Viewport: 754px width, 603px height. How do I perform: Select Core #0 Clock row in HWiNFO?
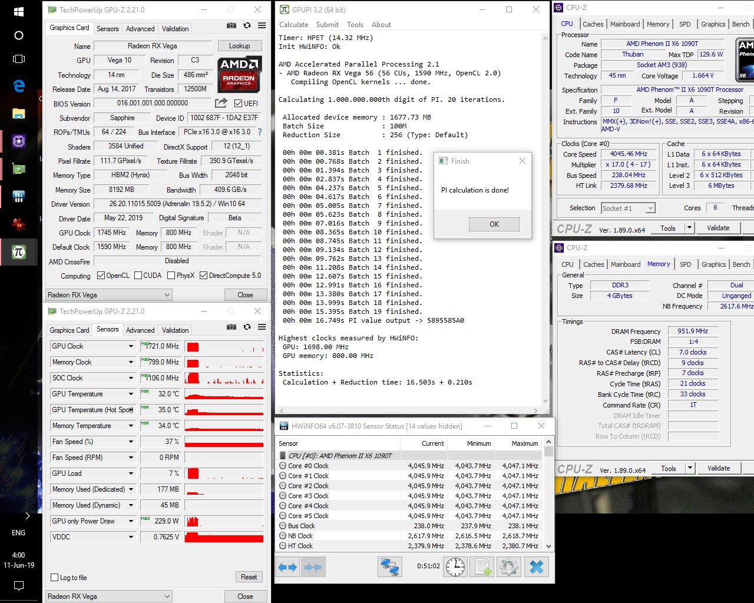point(409,466)
